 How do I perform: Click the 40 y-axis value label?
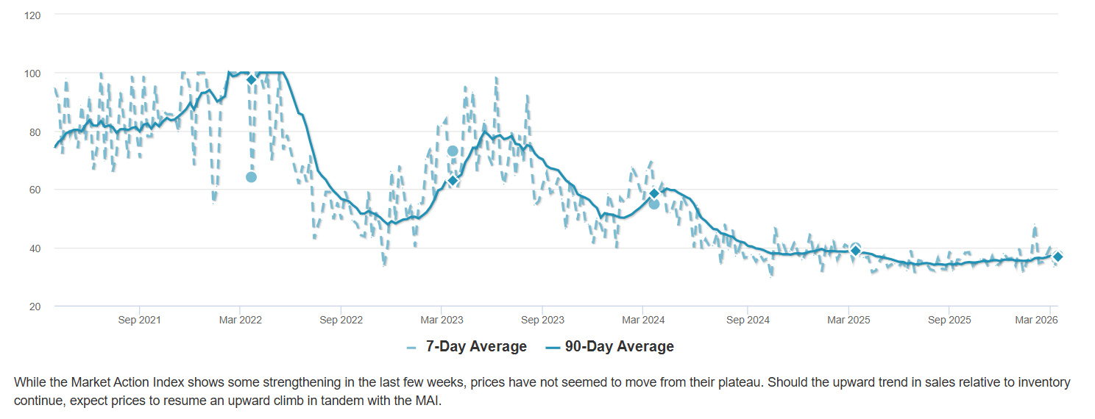tap(35, 248)
